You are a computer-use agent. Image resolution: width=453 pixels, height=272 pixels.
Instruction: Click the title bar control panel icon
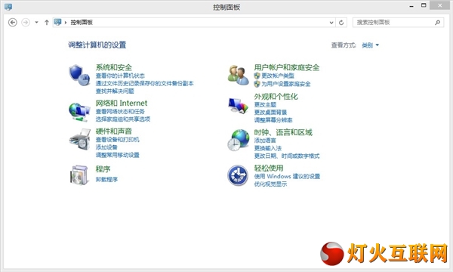(8, 7)
